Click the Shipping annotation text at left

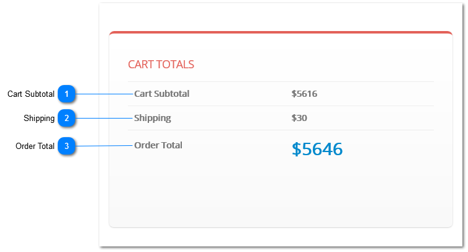tap(39, 118)
